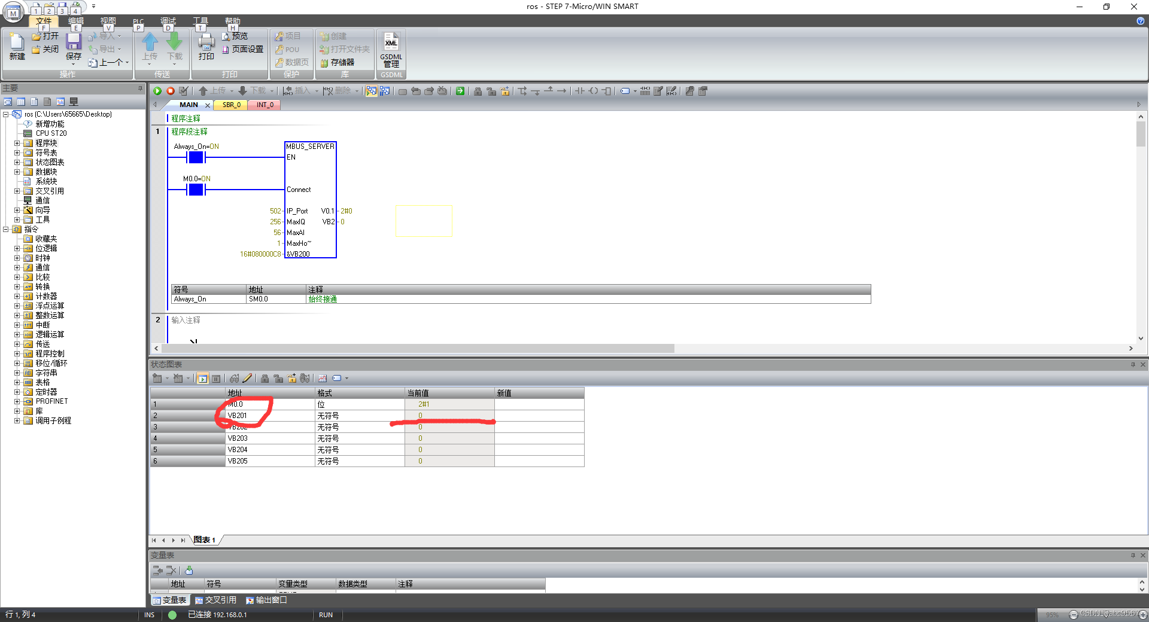Click the red Stop PLC button
The width and height of the screenshot is (1149, 622).
(x=171, y=91)
